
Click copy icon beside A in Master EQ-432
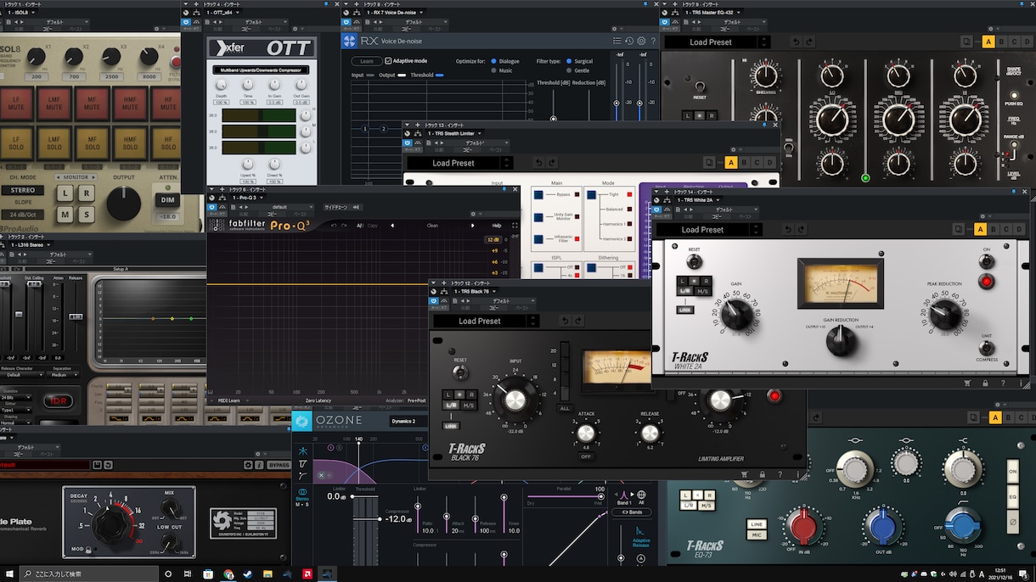pos(967,42)
